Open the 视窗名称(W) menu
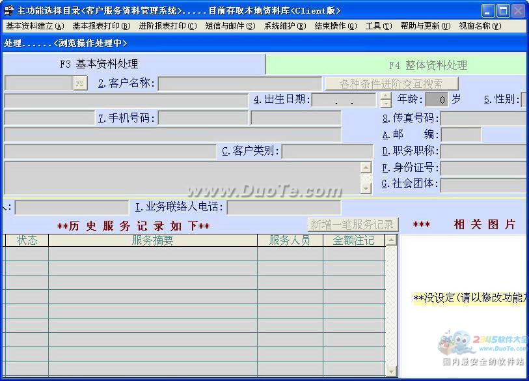This screenshot has height=381, width=529. coord(480,26)
